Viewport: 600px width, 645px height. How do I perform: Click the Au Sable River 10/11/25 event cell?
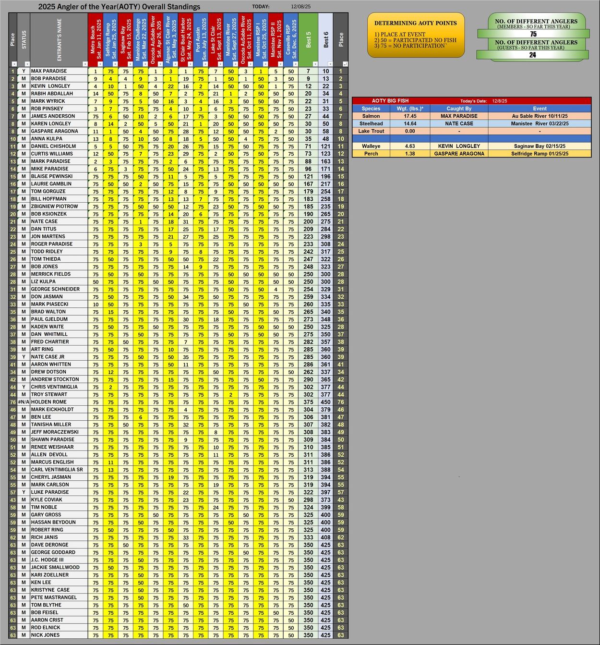coord(540,116)
